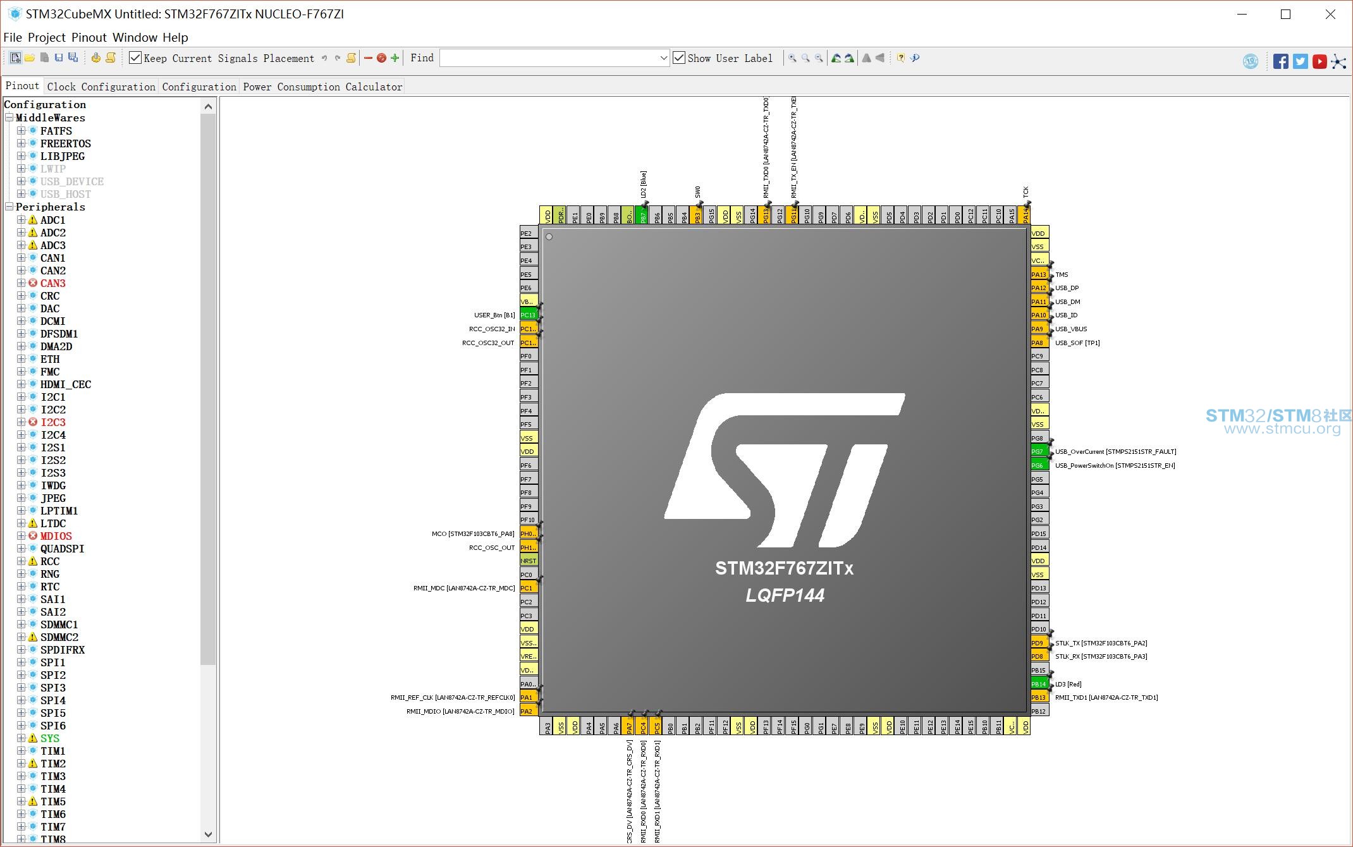Click the Undo arrow icon
1353x847 pixels.
click(324, 58)
